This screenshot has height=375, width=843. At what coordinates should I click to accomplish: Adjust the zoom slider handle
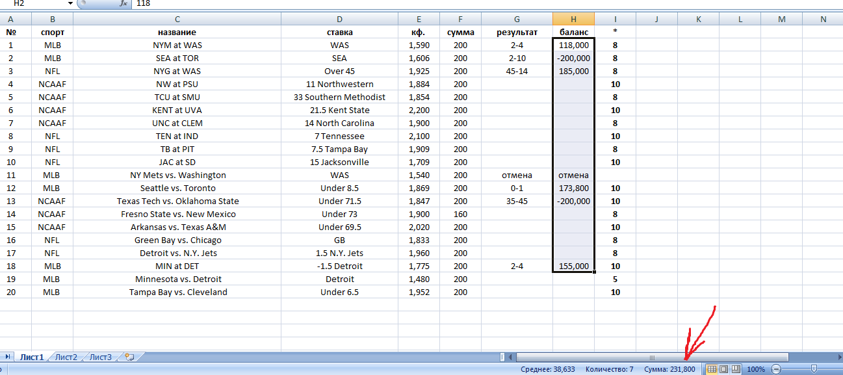pos(814,369)
